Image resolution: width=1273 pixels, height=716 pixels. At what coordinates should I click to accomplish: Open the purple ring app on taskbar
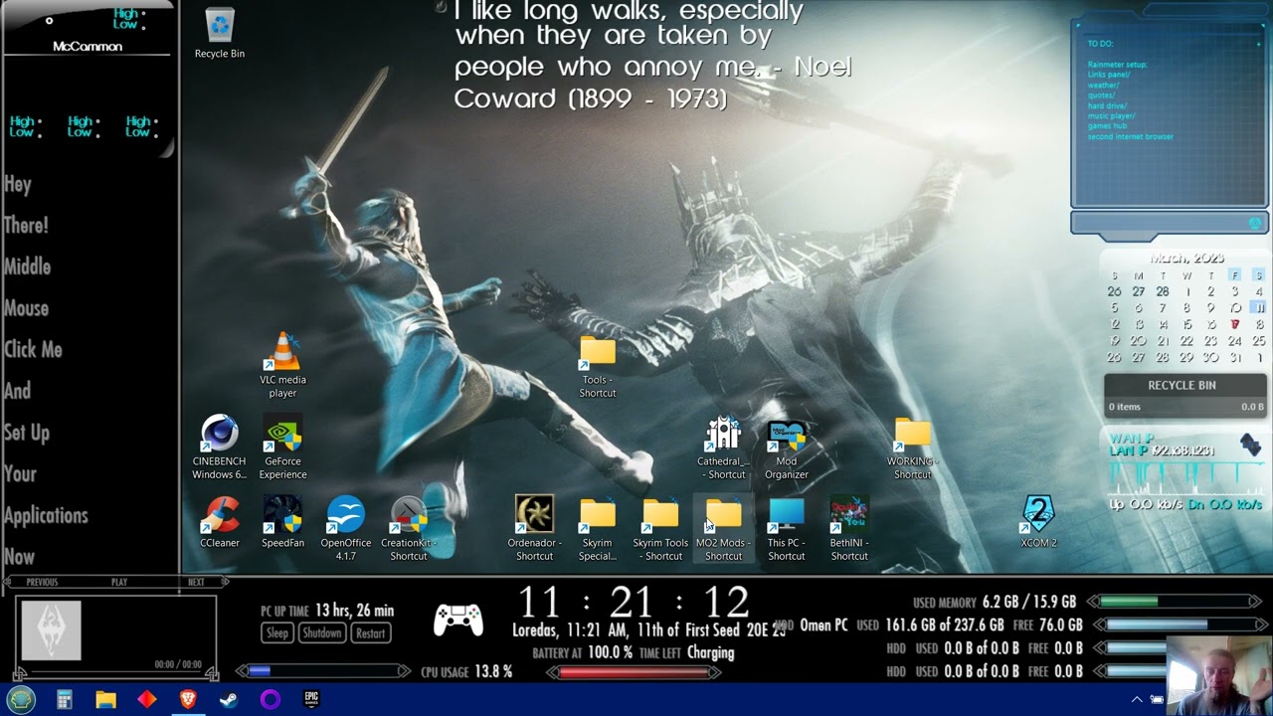click(271, 699)
